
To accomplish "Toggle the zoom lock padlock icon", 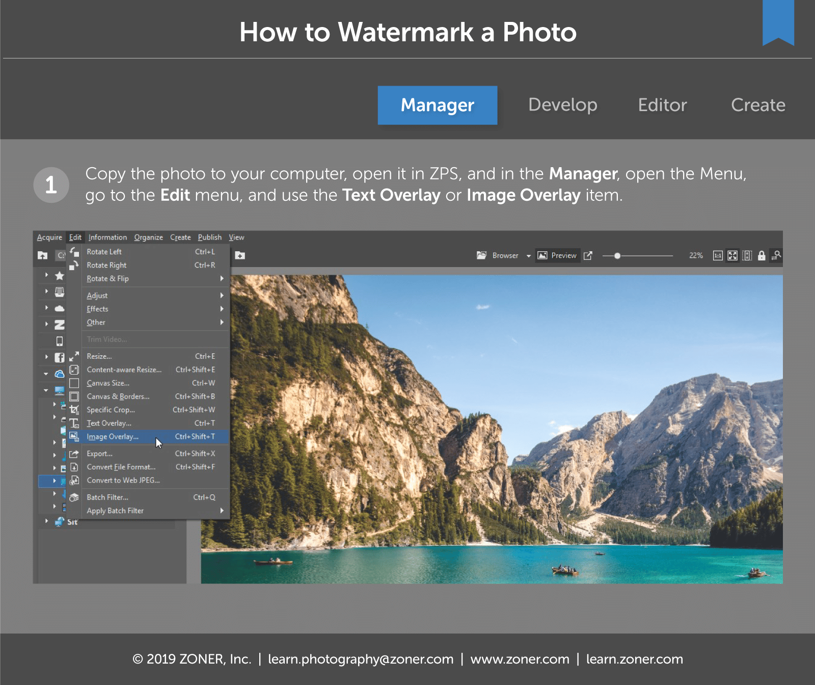I will pyautogui.click(x=762, y=256).
